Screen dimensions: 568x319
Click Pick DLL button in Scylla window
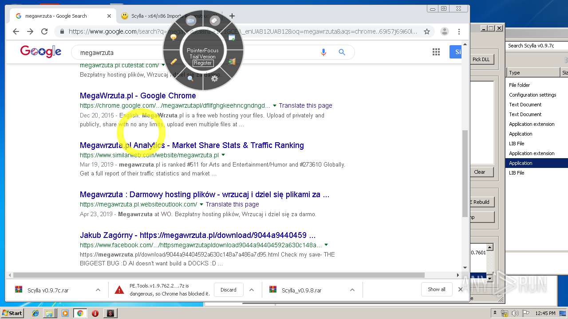coord(481,59)
